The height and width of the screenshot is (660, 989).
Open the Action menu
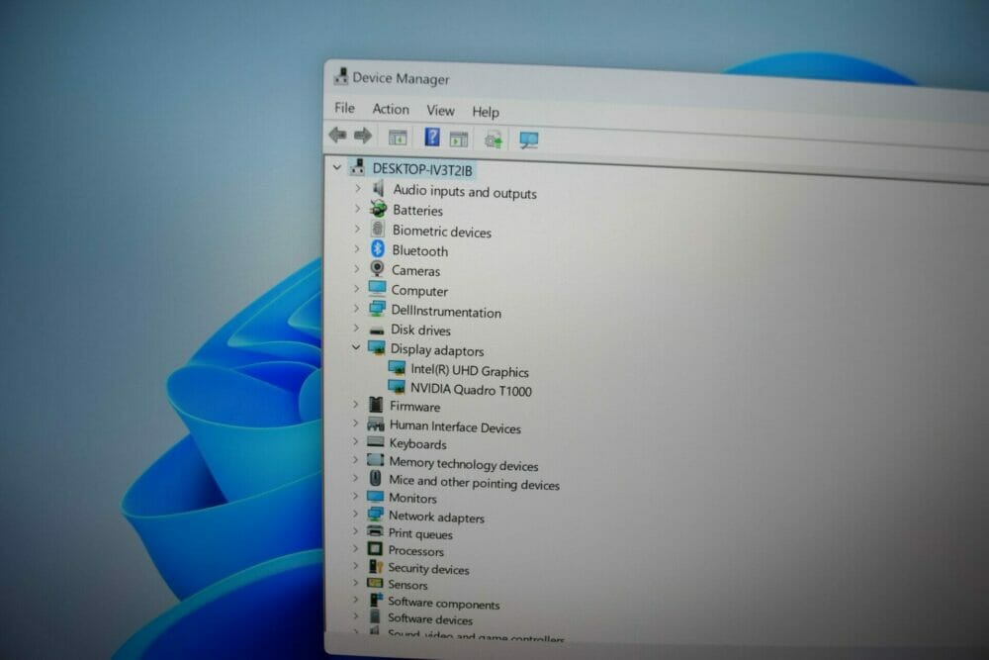[x=391, y=109]
